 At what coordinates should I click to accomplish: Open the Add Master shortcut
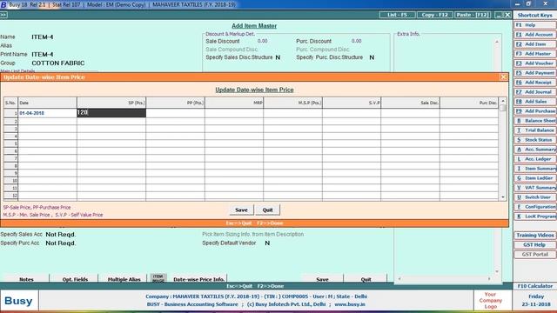pyautogui.click(x=535, y=54)
